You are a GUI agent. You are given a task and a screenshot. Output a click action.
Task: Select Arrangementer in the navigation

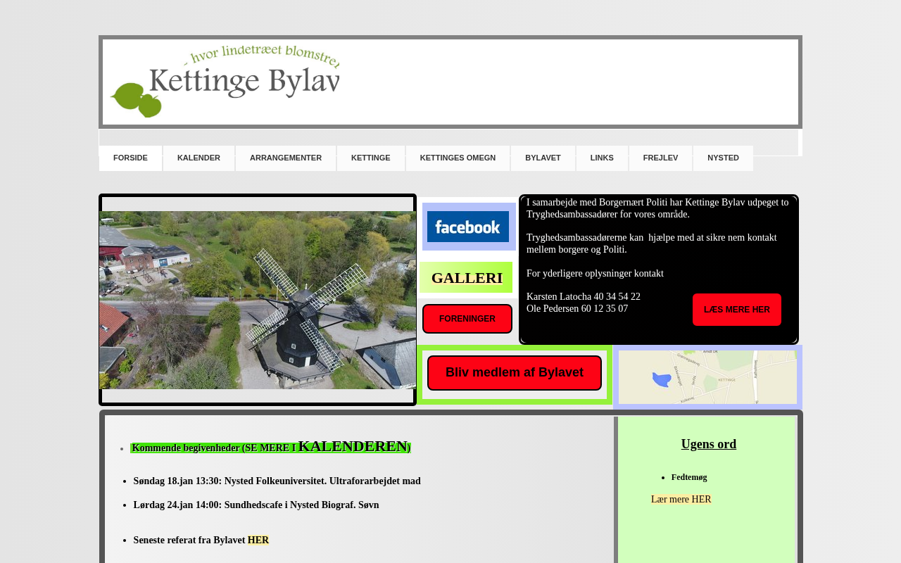pos(286,158)
